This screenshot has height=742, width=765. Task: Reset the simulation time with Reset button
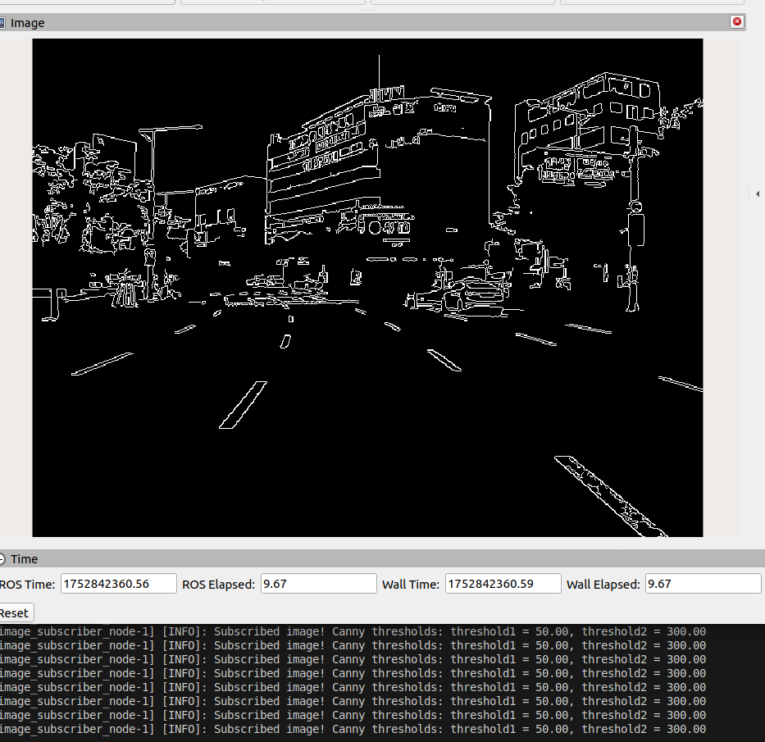click(16, 613)
